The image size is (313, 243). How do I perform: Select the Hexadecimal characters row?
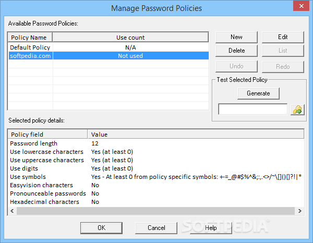156,202
